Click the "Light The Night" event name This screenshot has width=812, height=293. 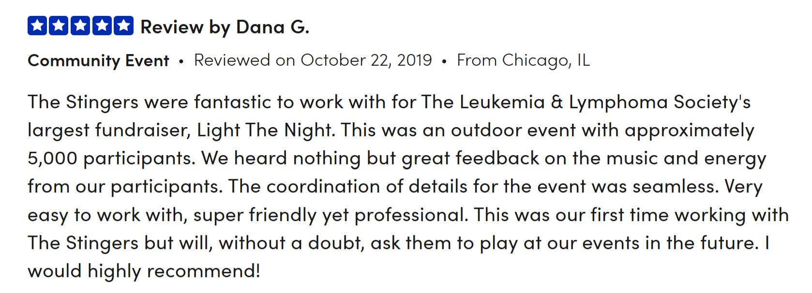tap(265, 130)
